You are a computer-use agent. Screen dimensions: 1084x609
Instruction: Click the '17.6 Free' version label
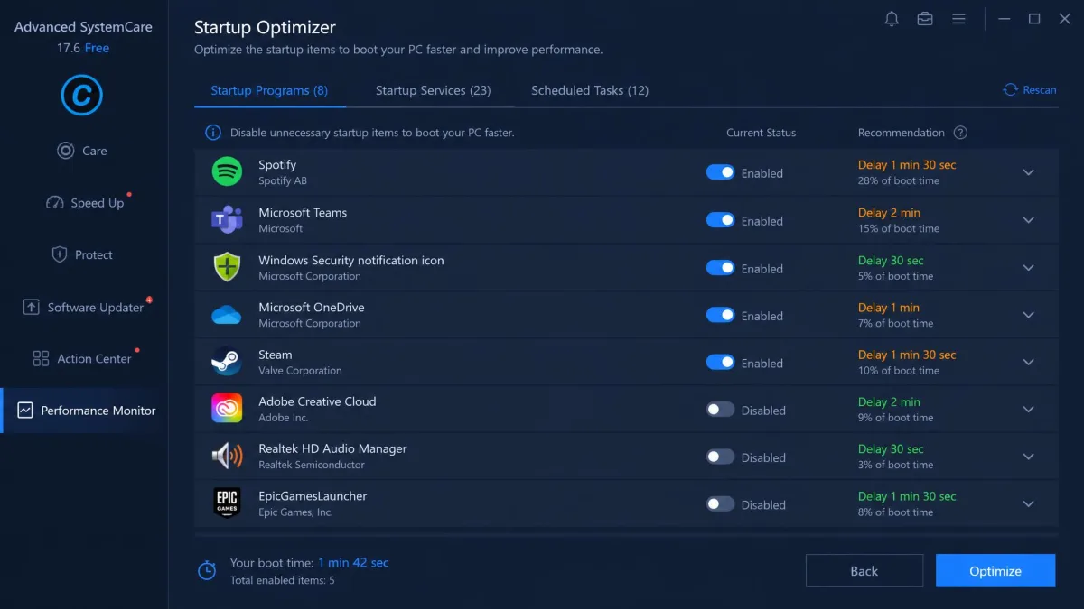[x=83, y=48]
